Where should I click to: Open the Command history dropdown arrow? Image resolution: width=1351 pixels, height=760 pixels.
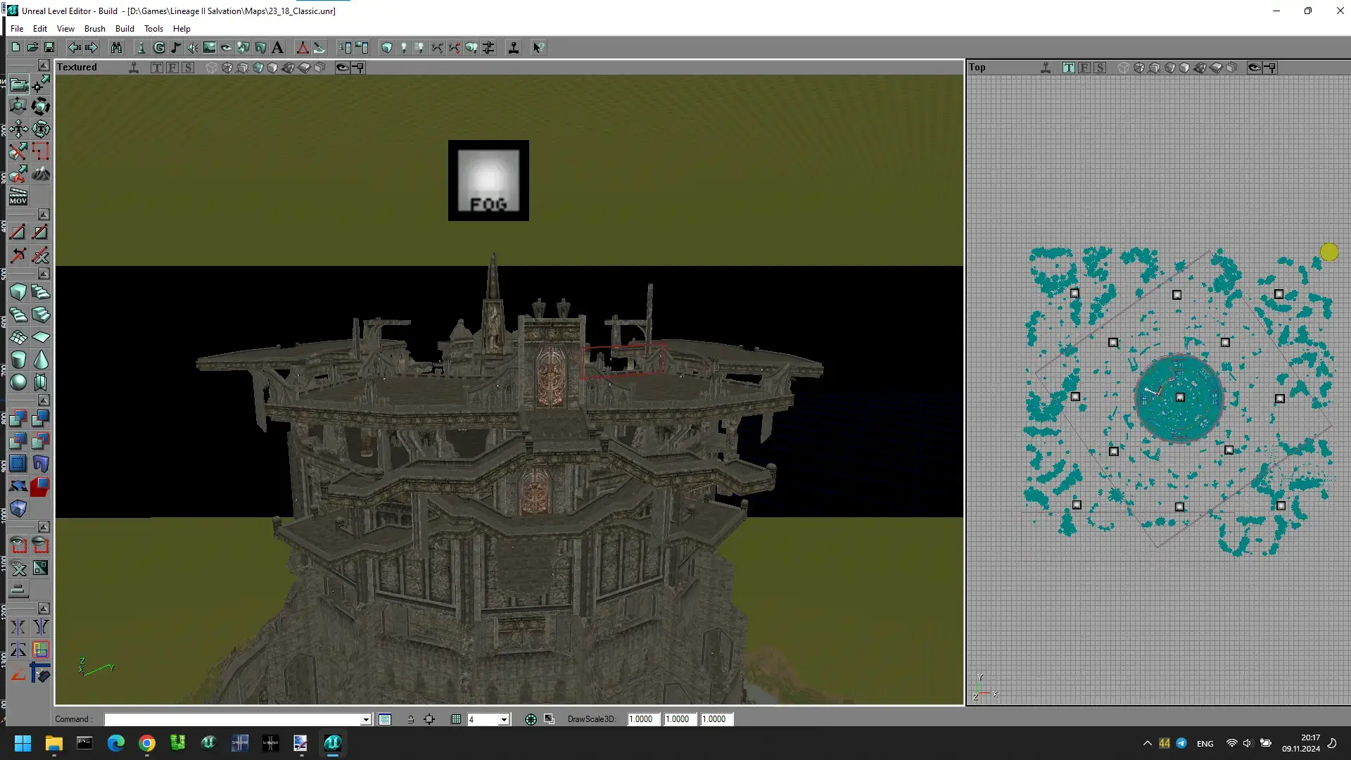pyautogui.click(x=366, y=719)
